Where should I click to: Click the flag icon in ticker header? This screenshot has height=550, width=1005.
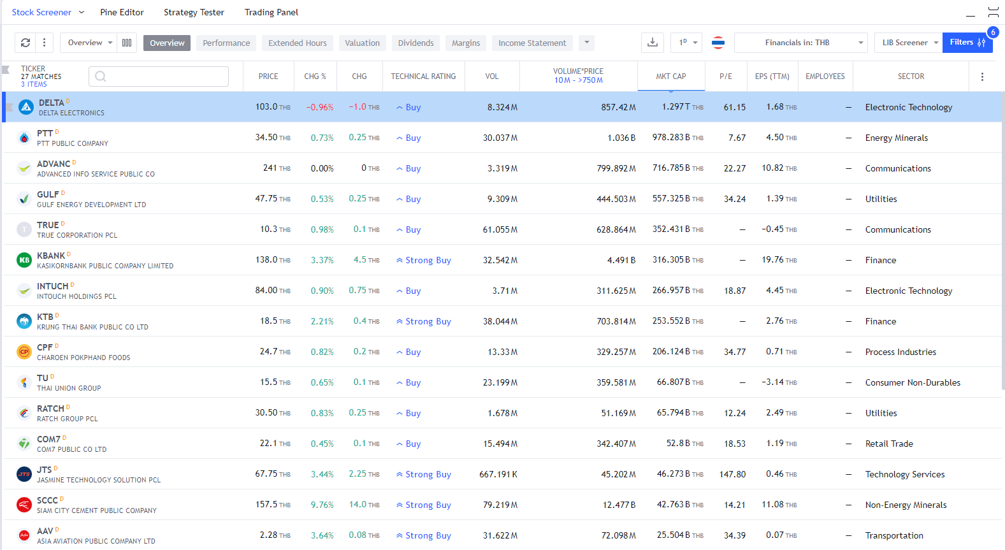(6, 69)
